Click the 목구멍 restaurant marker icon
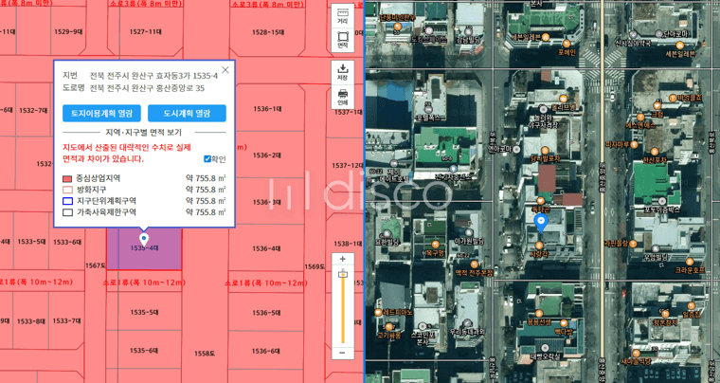 pyautogui.click(x=435, y=245)
